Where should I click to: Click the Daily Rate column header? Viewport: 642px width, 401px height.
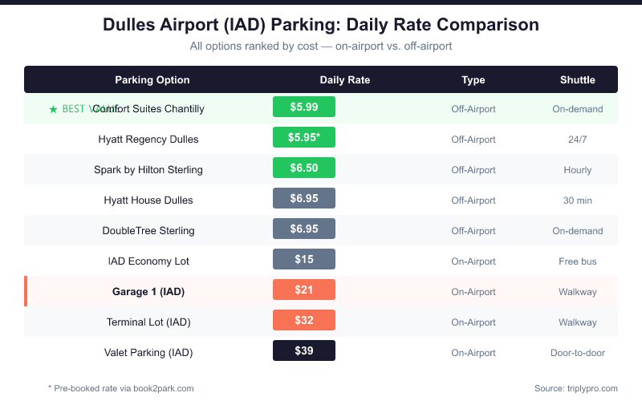pyautogui.click(x=345, y=79)
